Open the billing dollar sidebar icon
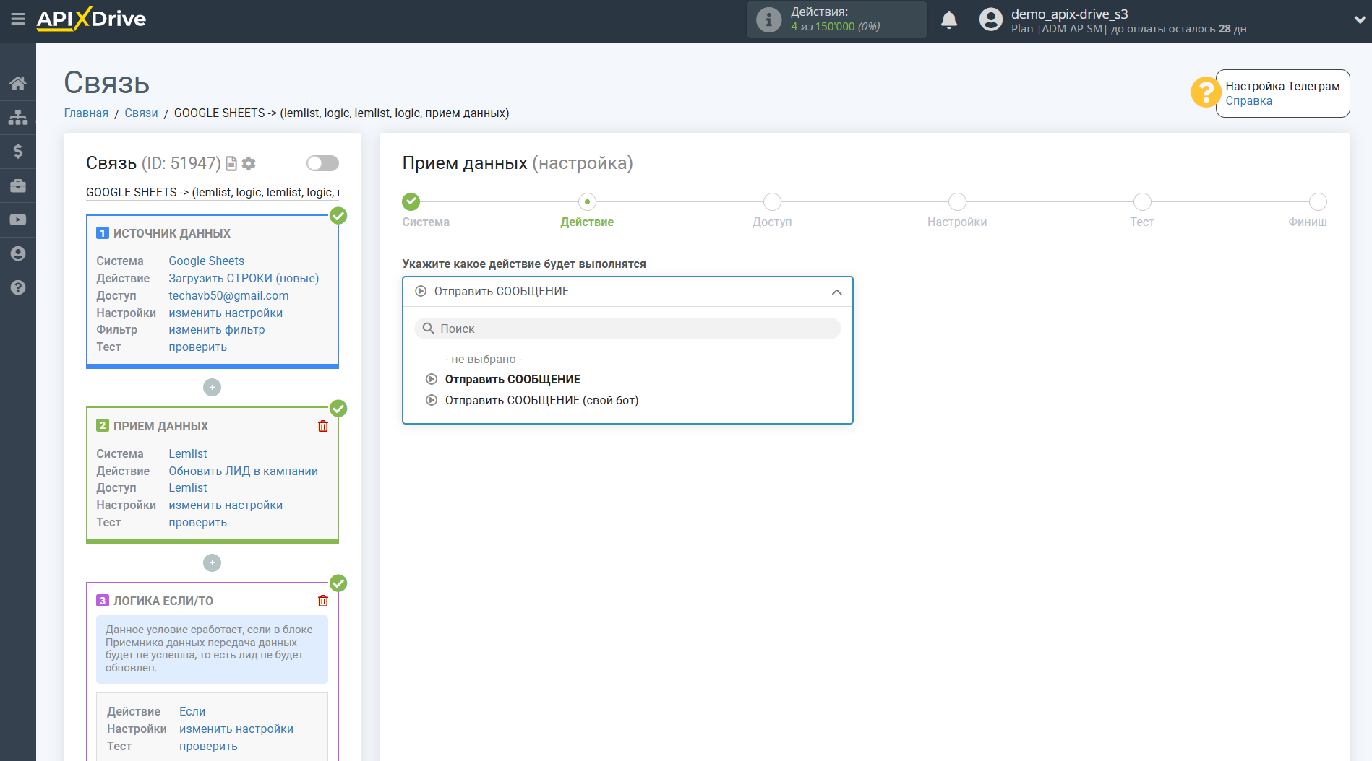Image resolution: width=1372 pixels, height=761 pixels. 18,151
